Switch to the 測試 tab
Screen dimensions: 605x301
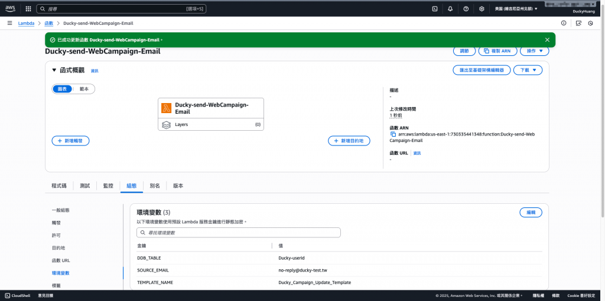tap(85, 186)
